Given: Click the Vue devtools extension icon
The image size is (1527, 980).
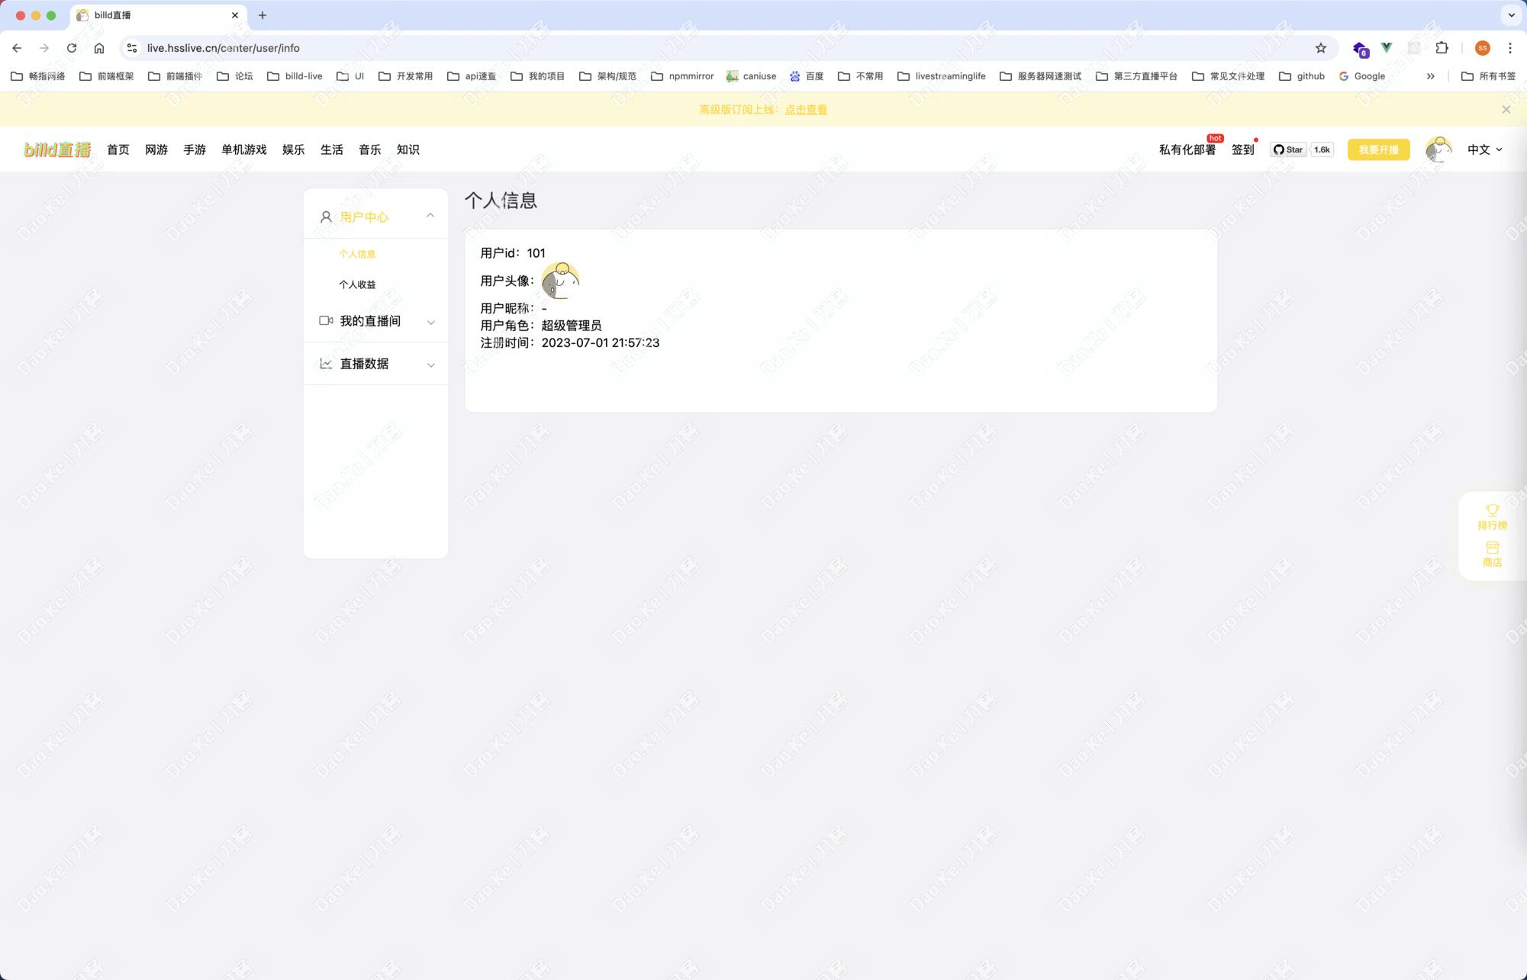Looking at the screenshot, I should coord(1387,48).
